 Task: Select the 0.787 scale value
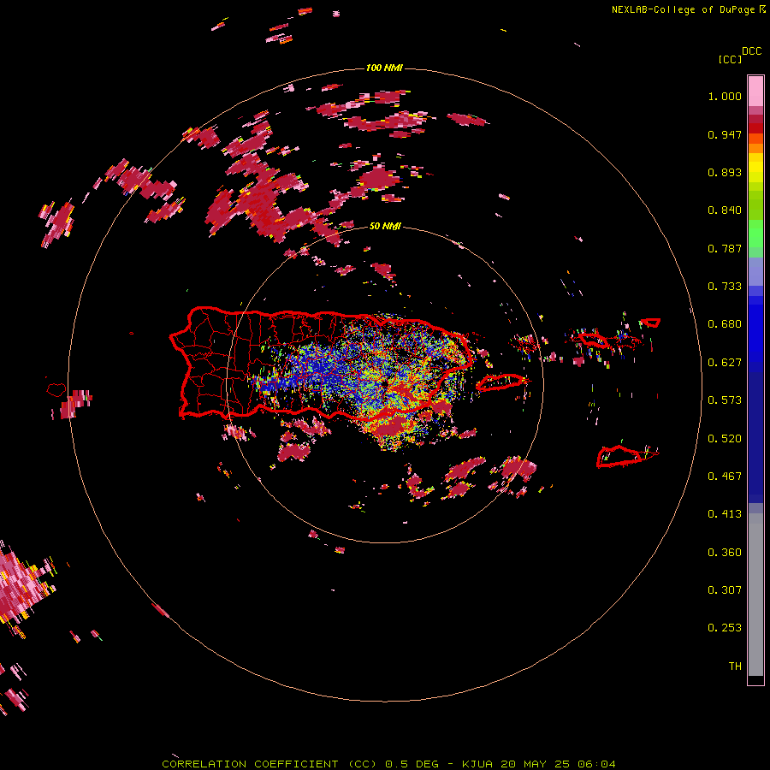coord(725,248)
